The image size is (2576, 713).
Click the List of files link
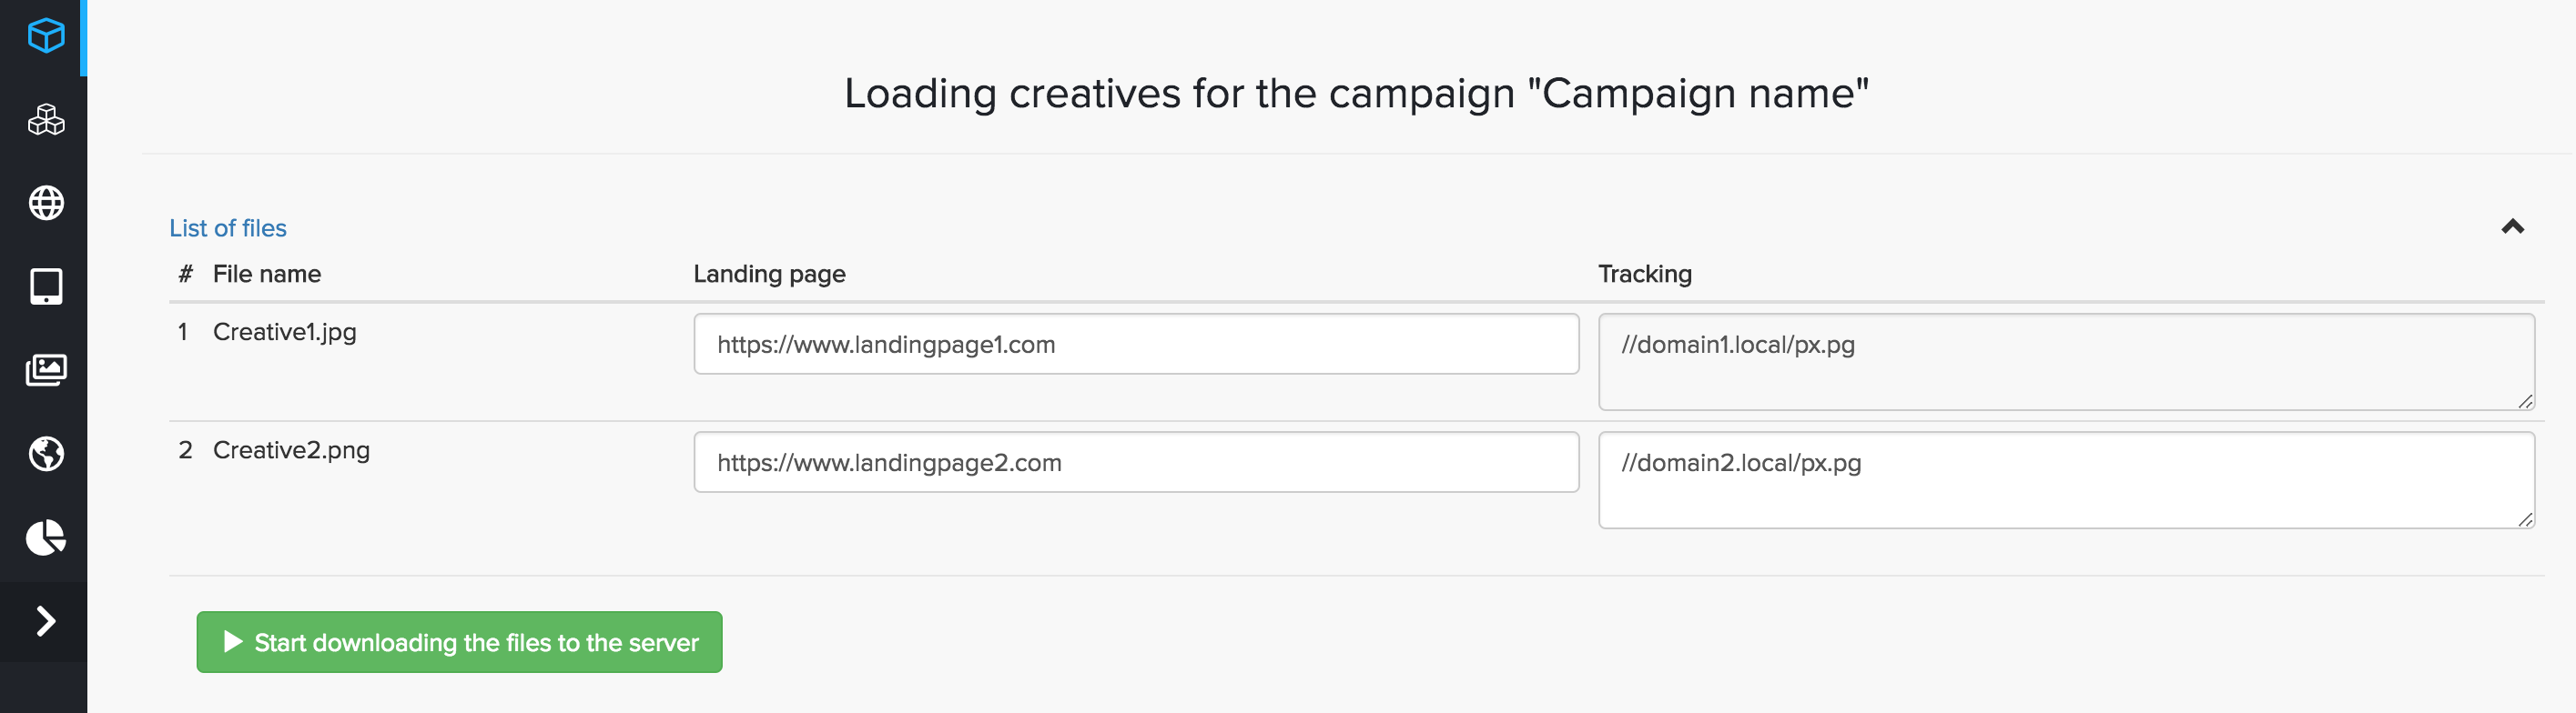pos(227,228)
